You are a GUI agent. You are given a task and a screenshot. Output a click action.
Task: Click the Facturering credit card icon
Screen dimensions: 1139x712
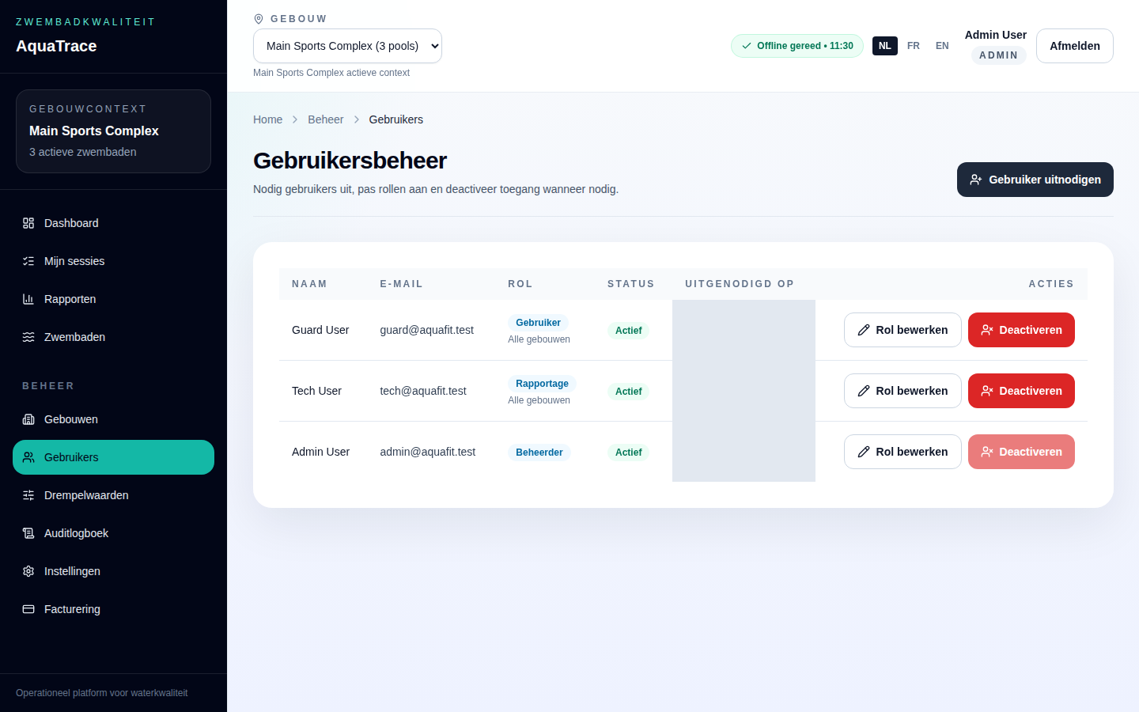point(28,609)
